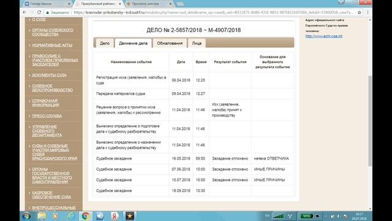The height and width of the screenshot is (221, 392).
Task: Switch to the first browser tab
Action: tap(47, 4)
